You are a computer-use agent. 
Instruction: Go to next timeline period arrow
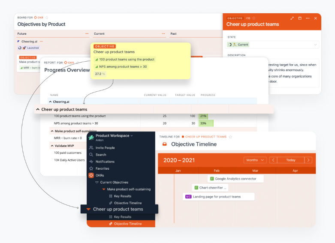pos(308,160)
